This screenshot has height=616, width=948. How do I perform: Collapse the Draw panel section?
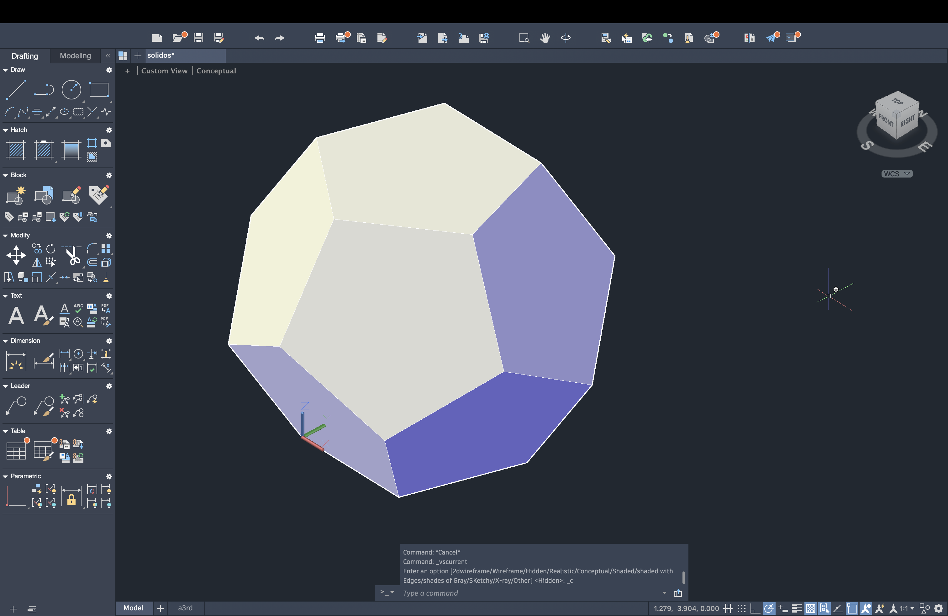click(x=6, y=70)
